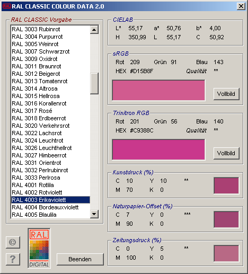The height and width of the screenshot is (274, 248).
Task: Select RAL 3027 Himbeerrot in the list
Action: 50,155
